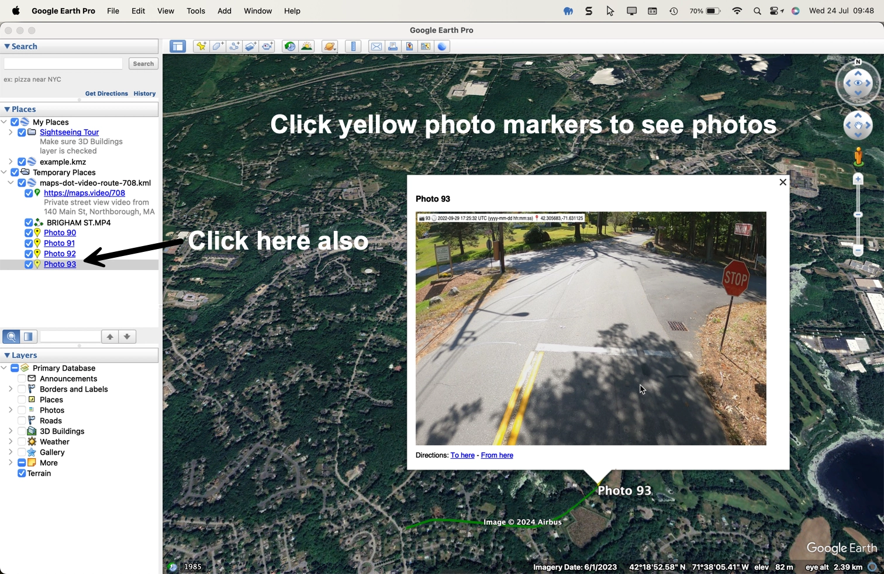The image size is (884, 574).
Task: Expand the example.kmz item
Action: [x=11, y=162]
